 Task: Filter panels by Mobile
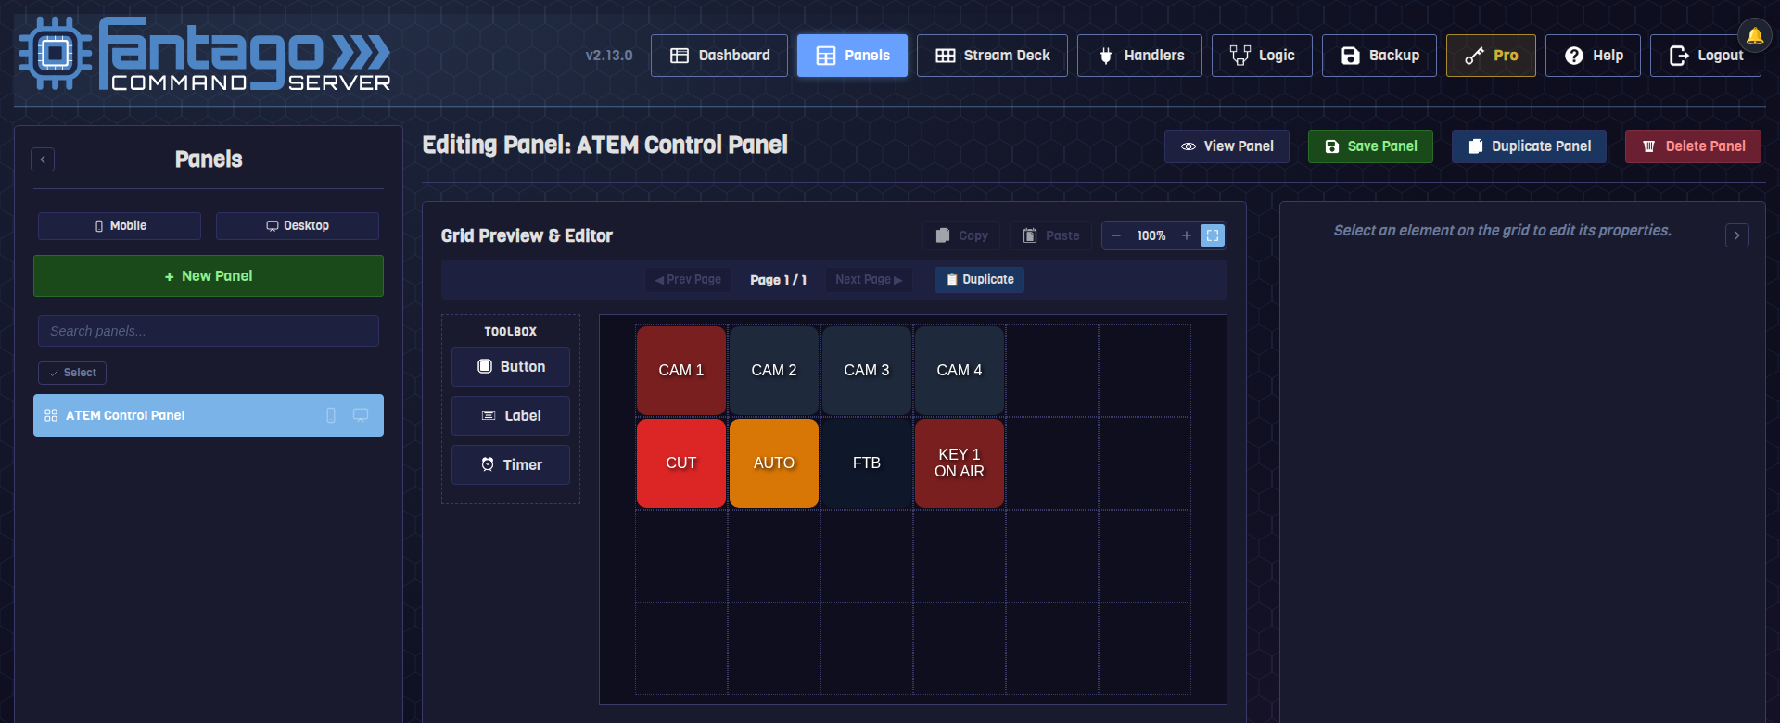[120, 226]
